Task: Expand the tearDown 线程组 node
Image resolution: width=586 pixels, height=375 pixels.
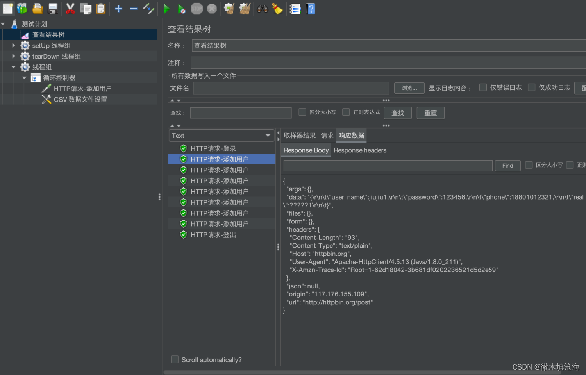Action: click(x=14, y=56)
